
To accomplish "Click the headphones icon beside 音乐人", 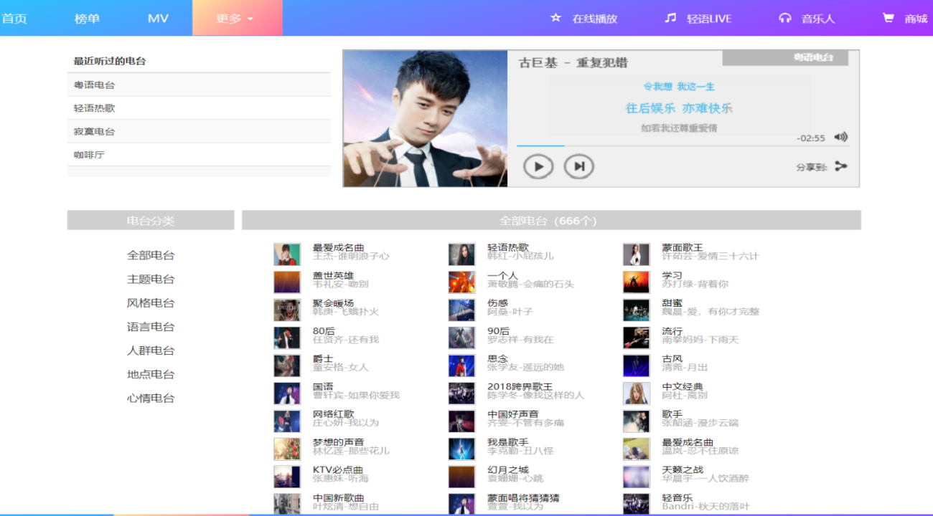I will click(x=785, y=18).
